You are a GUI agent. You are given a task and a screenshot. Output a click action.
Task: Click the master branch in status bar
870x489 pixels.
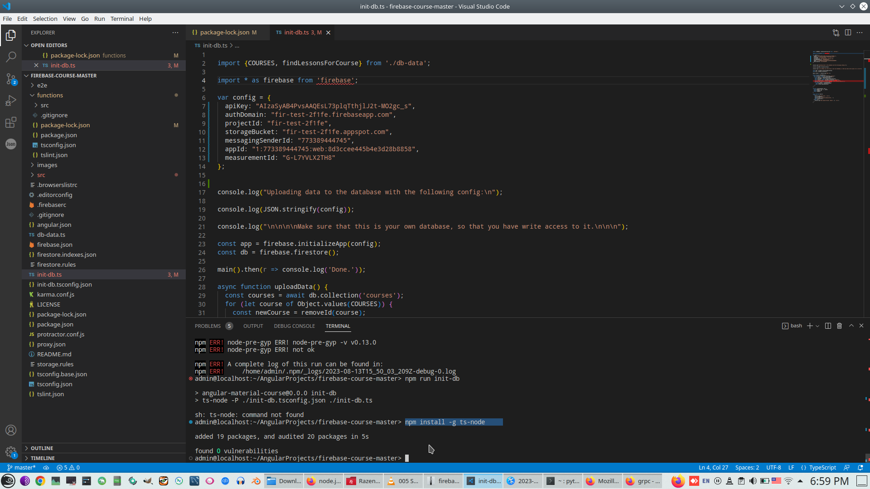(22, 468)
